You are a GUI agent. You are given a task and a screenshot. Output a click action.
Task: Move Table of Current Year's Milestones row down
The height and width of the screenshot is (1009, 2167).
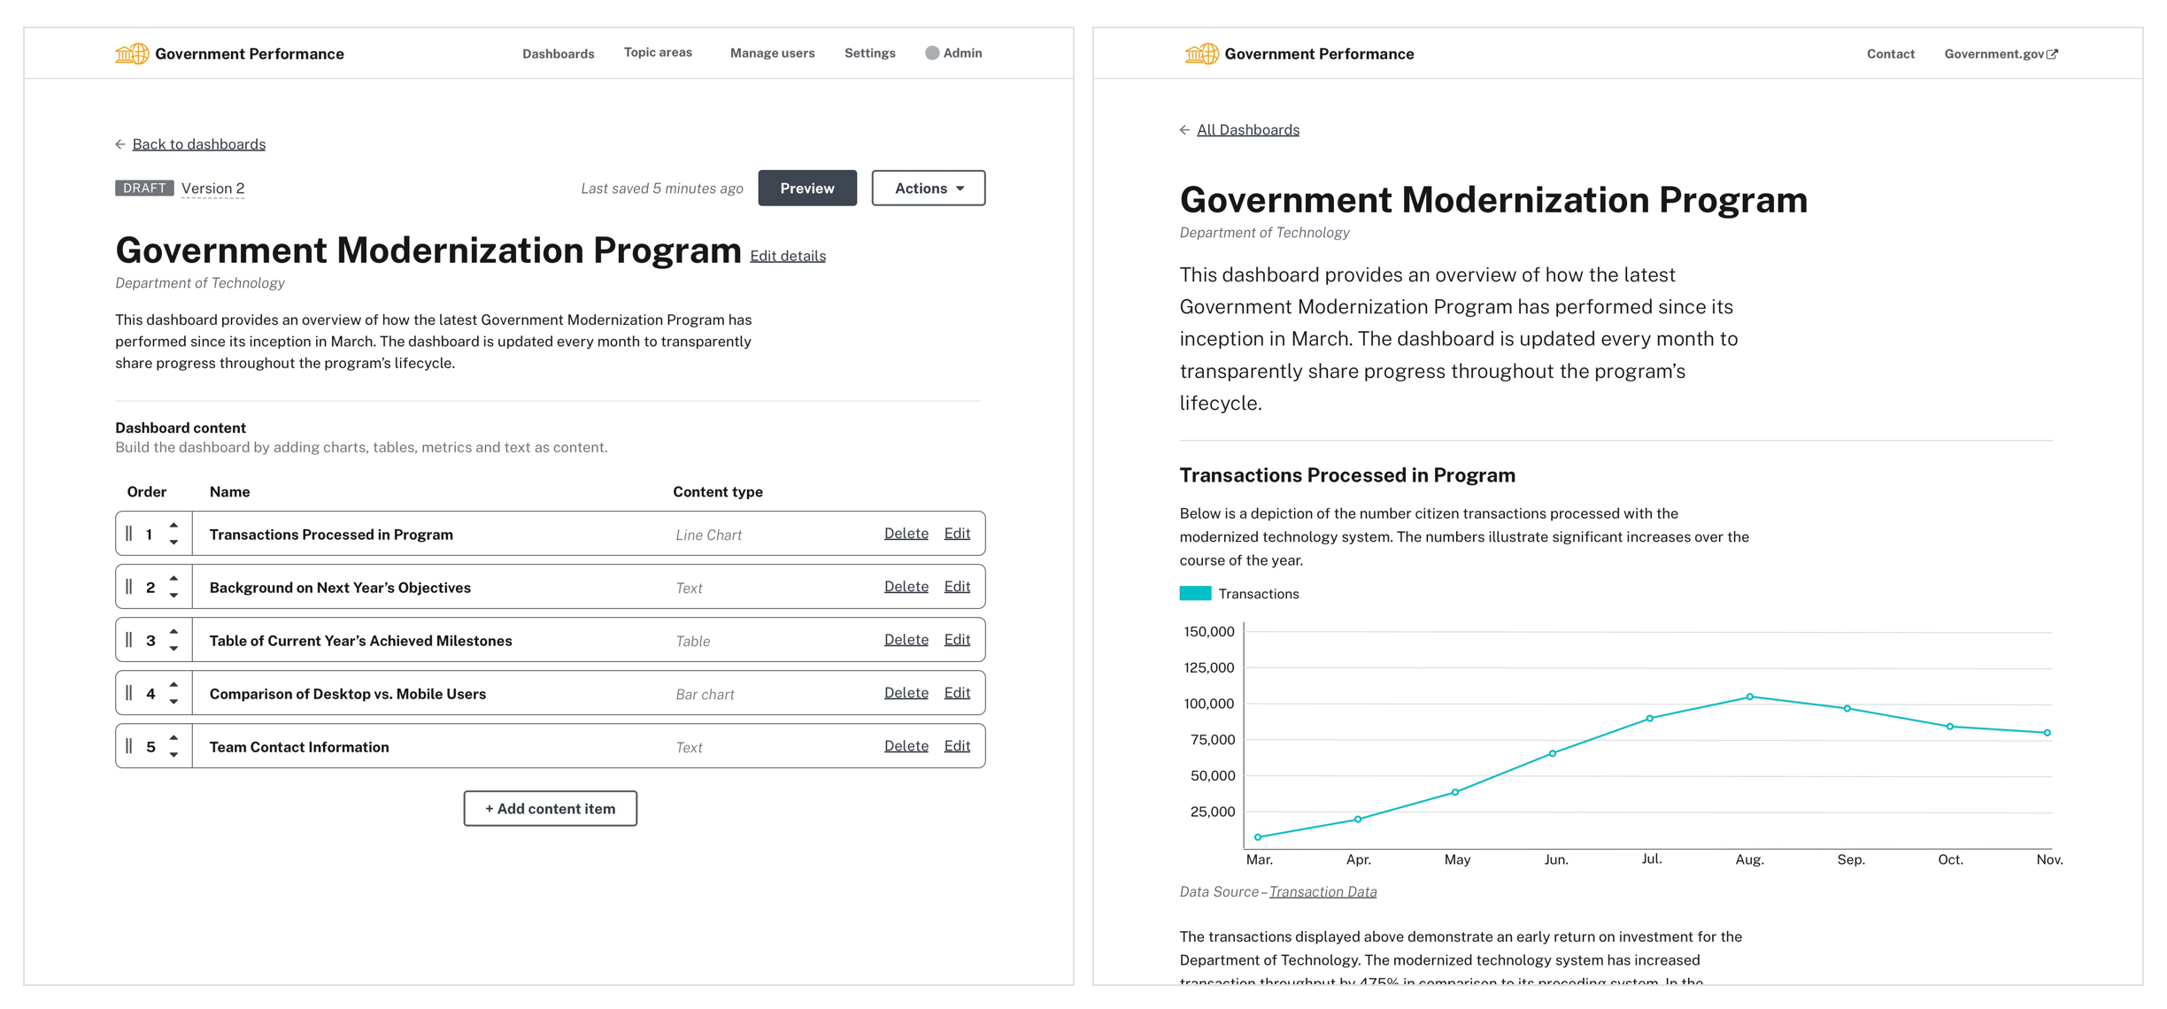click(x=174, y=649)
